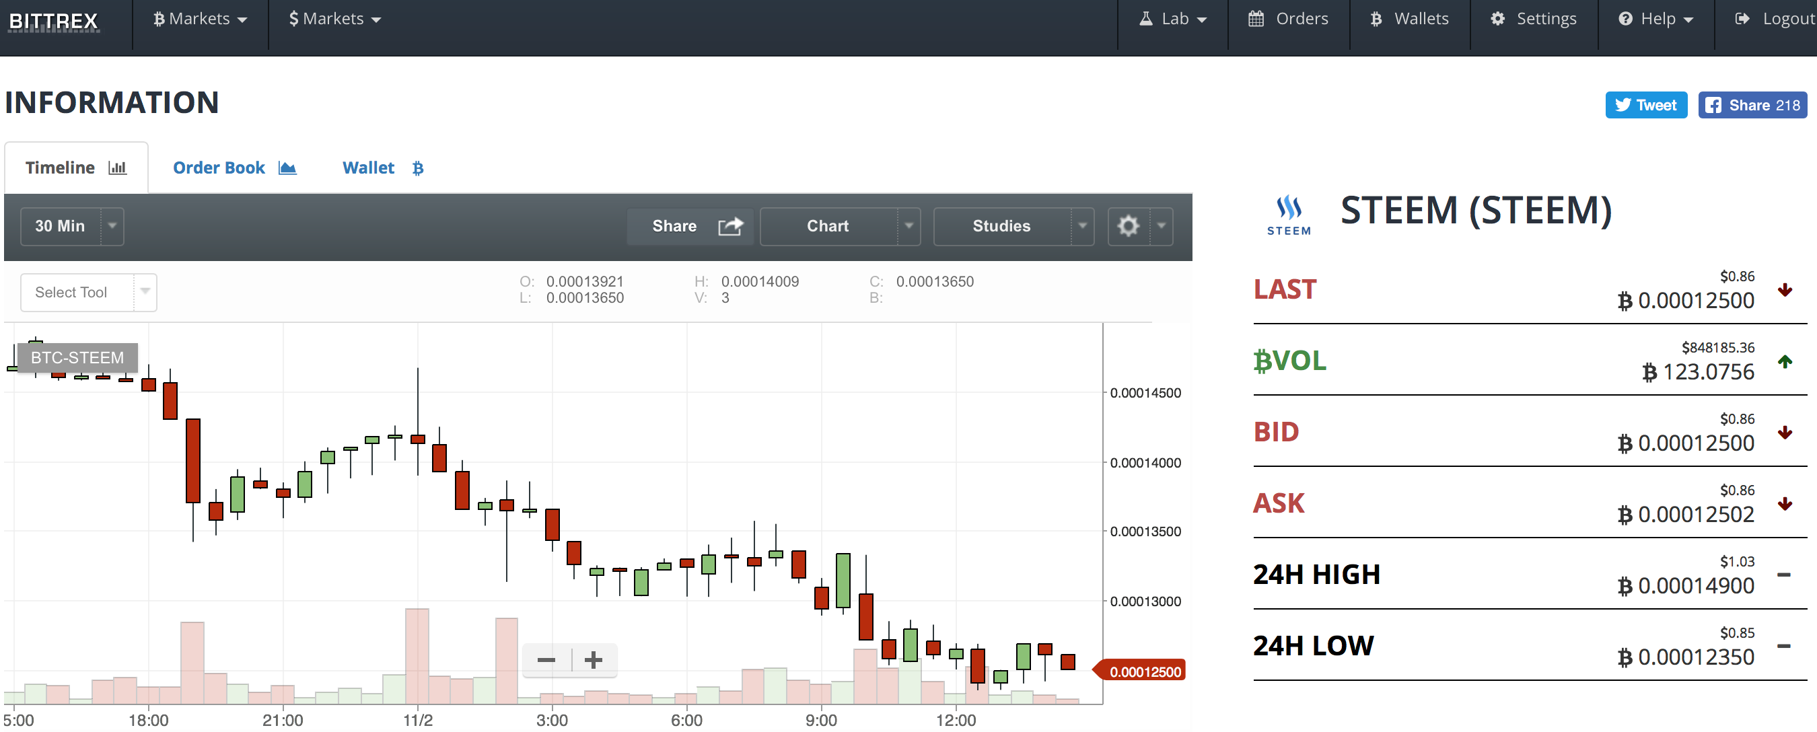Open the 30 Min interval dropdown
This screenshot has width=1817, height=732.
[73, 226]
